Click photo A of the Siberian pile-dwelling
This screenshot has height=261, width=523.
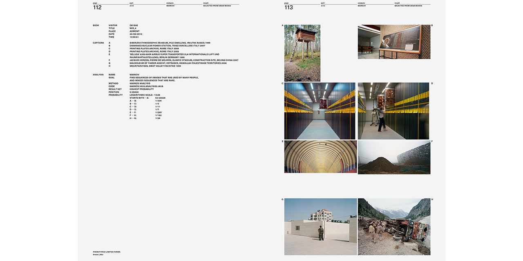click(302, 53)
